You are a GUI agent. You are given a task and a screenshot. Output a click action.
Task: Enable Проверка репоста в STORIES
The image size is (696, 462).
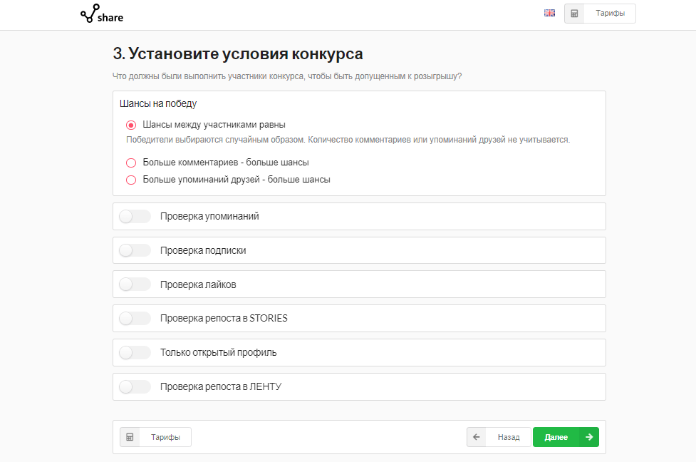coord(134,319)
